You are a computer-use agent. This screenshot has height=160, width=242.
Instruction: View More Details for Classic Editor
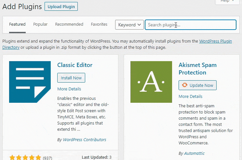(x=69, y=89)
